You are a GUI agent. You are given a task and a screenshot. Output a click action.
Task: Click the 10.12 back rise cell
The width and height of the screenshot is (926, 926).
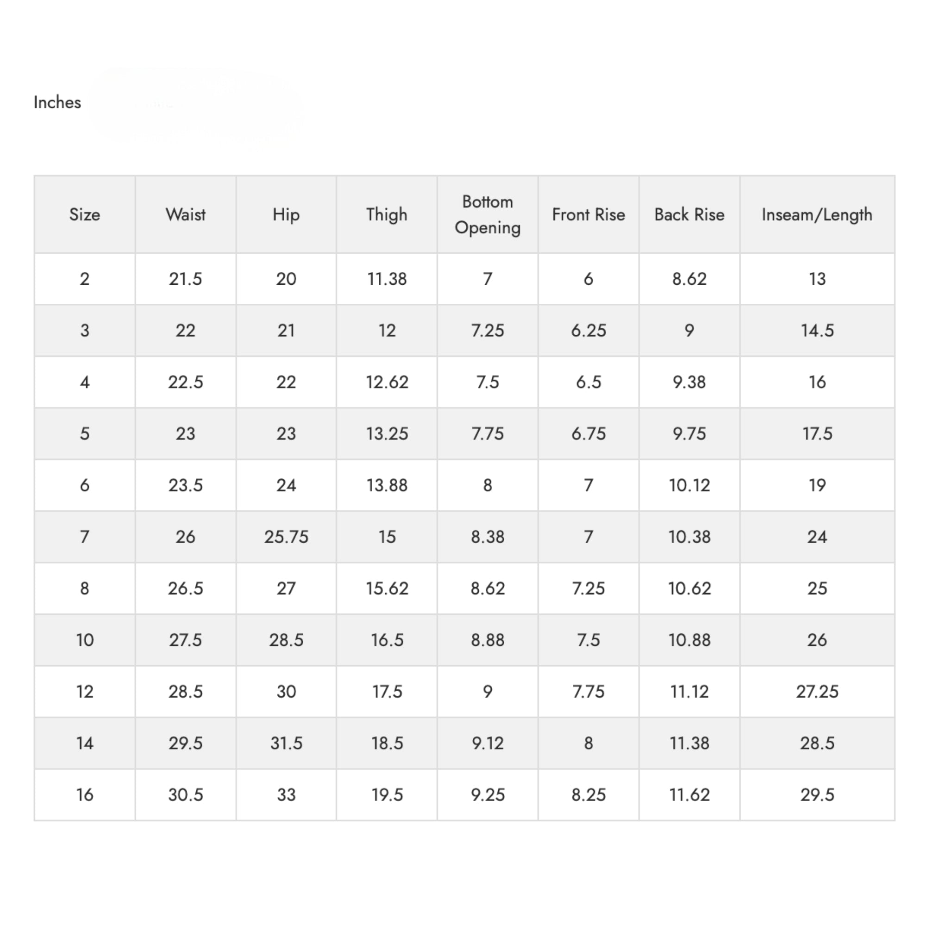click(x=689, y=486)
